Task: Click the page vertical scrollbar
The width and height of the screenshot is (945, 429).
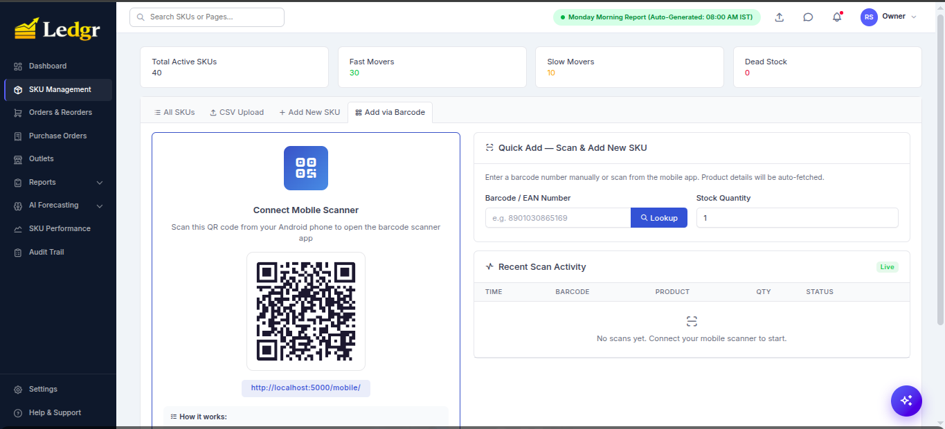Action: tap(940, 170)
